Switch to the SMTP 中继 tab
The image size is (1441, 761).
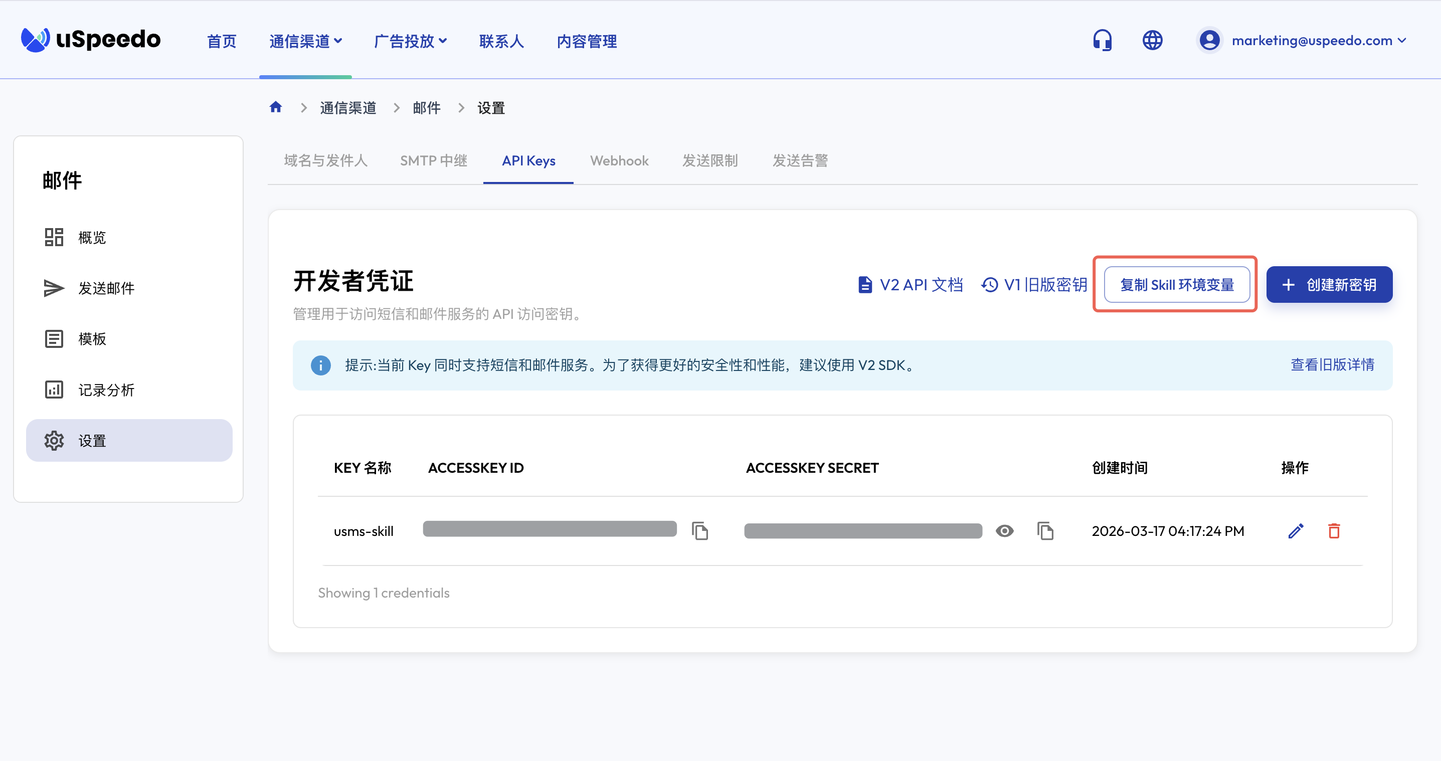(x=433, y=161)
